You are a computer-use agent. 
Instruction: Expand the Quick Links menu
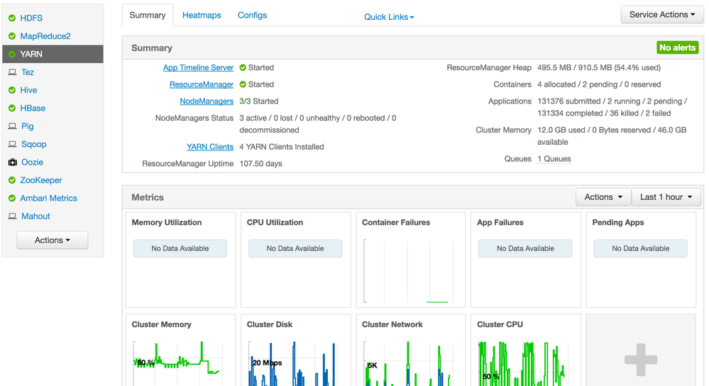click(389, 17)
